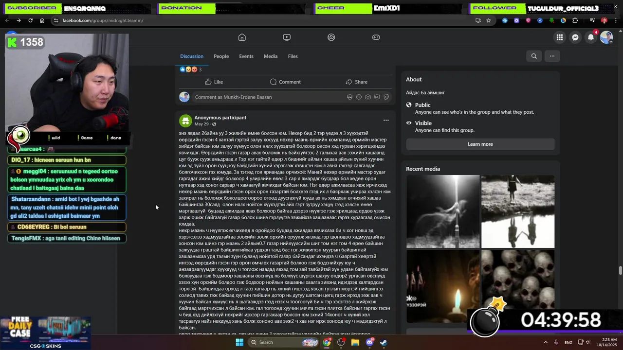Open the taskbar clock and date
Image resolution: width=623 pixels, height=350 pixels.
pos(606,342)
